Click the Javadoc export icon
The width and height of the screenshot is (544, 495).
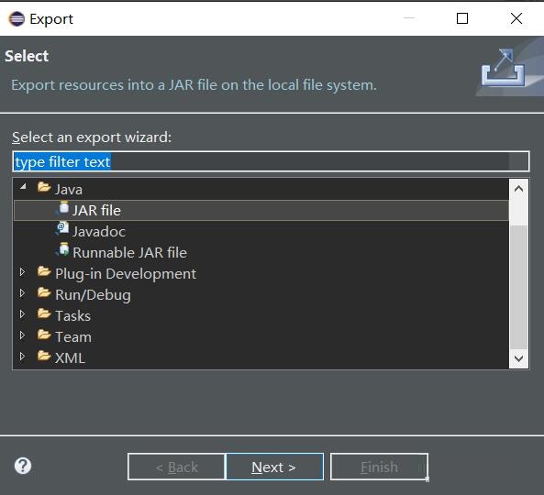62,229
